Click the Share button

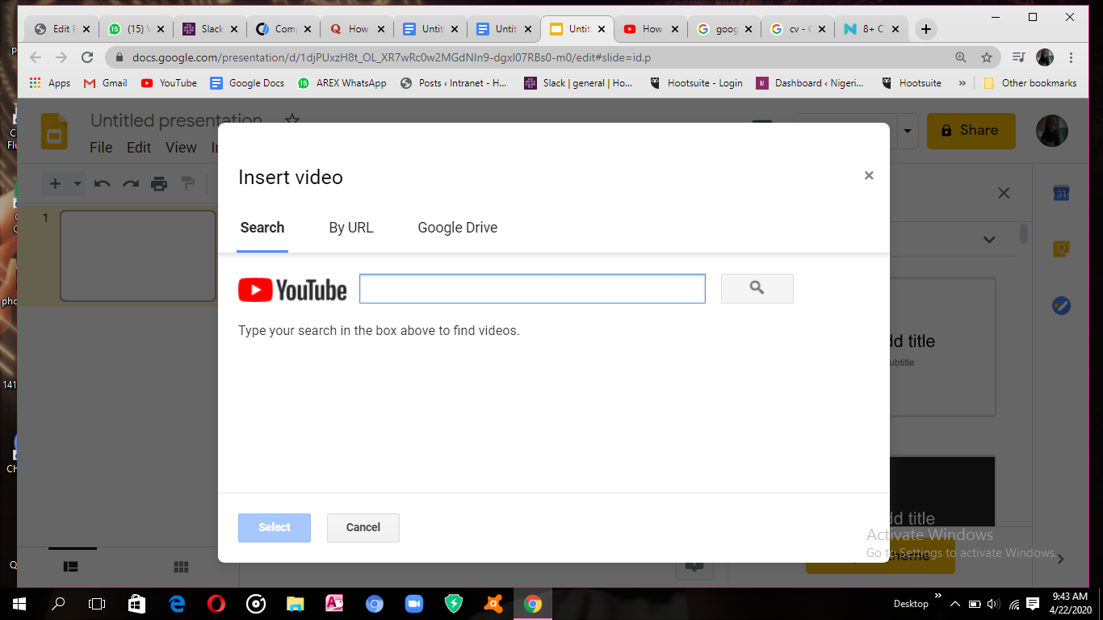(x=971, y=130)
